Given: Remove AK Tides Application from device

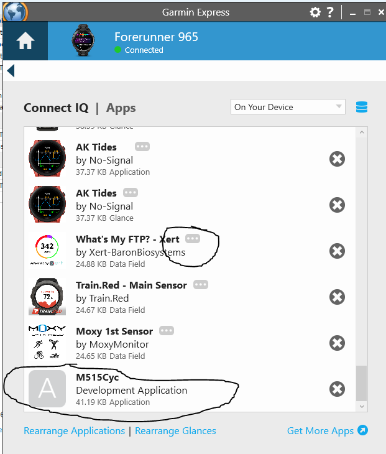Looking at the screenshot, I should [x=337, y=159].
